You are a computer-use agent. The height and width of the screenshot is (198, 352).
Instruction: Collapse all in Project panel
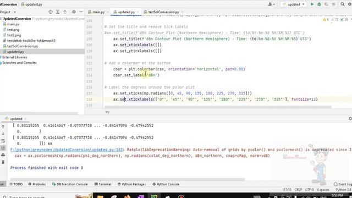pyautogui.click(x=65, y=12)
